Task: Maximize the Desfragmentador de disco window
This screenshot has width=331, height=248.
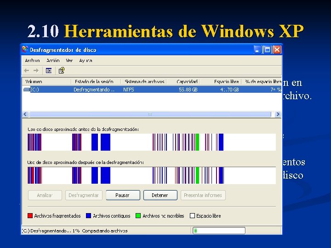Action: (267, 50)
